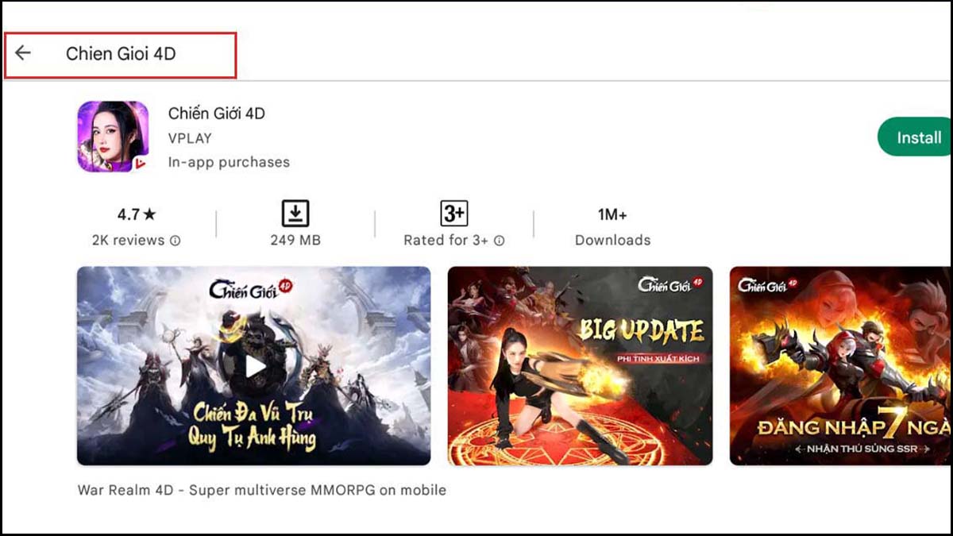Open the ĐĂNG NHẬP 7 NGÀY screenshot
This screenshot has width=953, height=536.
point(841,366)
